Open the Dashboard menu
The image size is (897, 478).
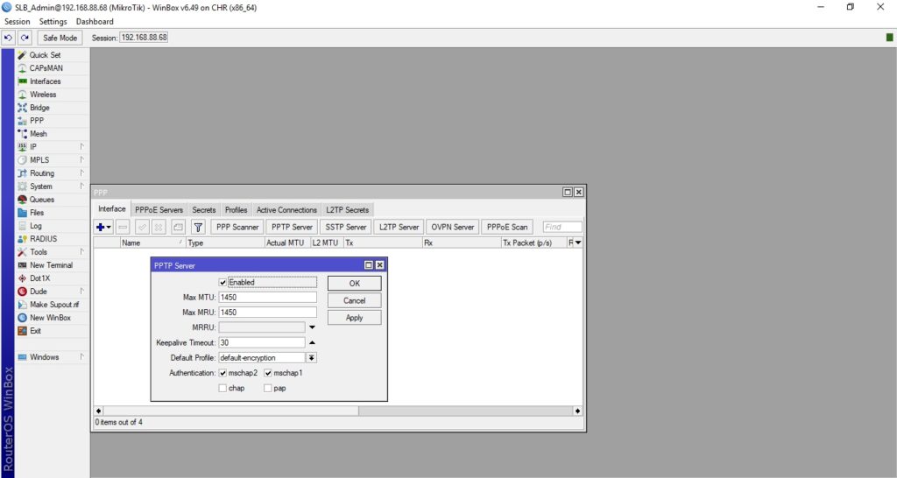tap(95, 22)
